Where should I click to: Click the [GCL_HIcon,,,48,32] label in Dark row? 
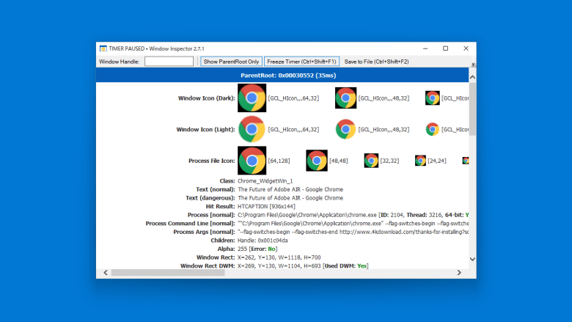(384, 98)
